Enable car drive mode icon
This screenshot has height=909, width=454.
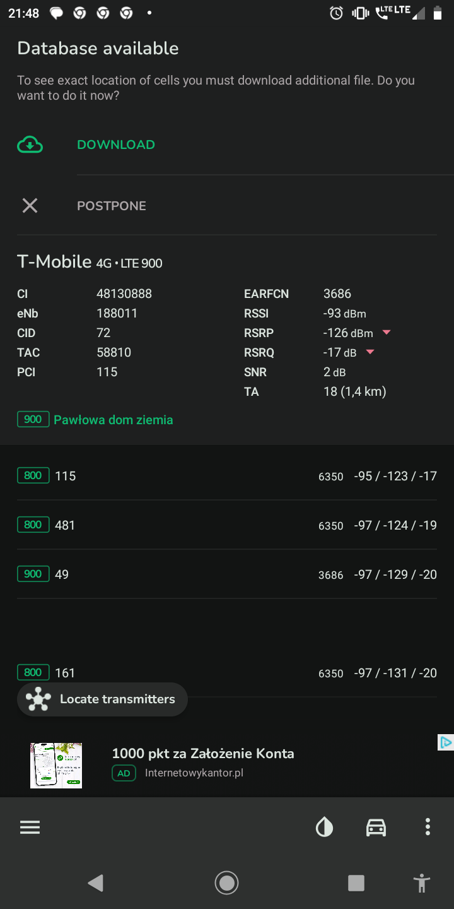(376, 828)
